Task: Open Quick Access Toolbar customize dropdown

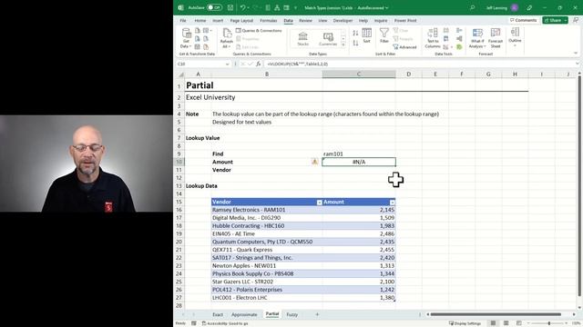Action: point(295,7)
